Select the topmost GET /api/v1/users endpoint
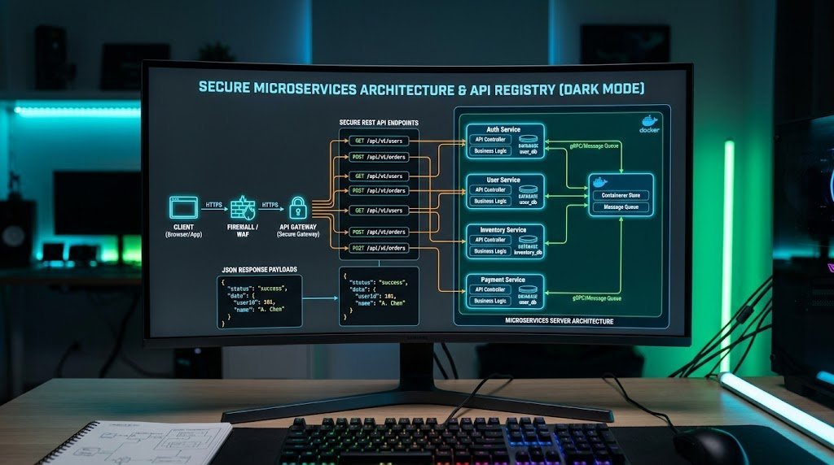This screenshot has width=834, height=465. pos(380,141)
